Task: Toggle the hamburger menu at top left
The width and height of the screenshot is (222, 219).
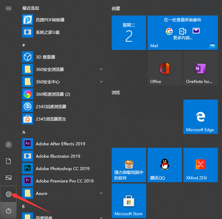Action: [x=9, y=8]
